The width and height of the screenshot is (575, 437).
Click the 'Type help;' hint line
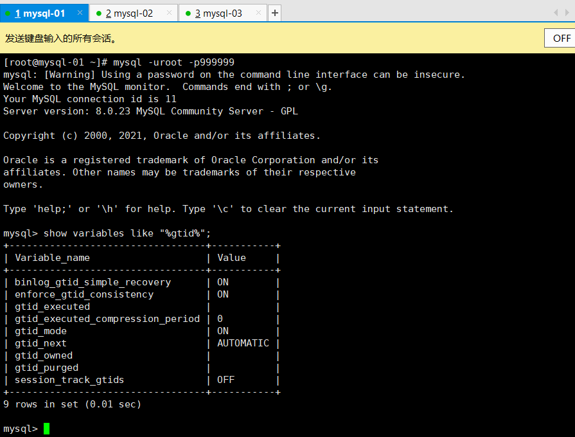229,209
